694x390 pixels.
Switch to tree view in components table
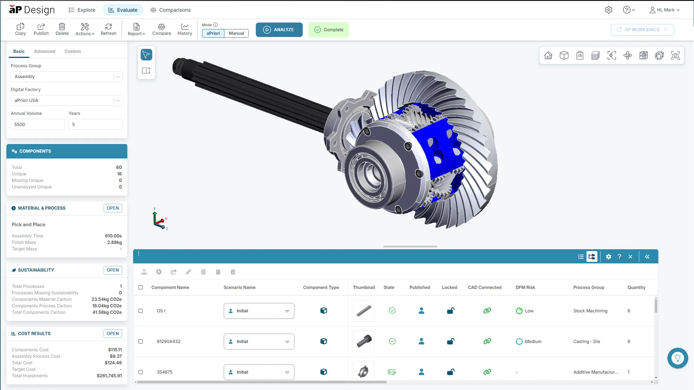pyautogui.click(x=591, y=257)
